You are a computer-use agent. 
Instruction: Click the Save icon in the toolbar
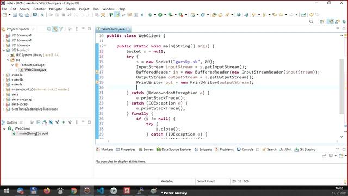pos(15,15)
